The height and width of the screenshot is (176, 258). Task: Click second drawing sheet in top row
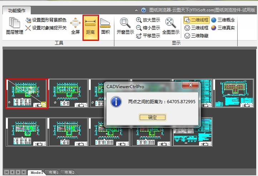[69, 93]
